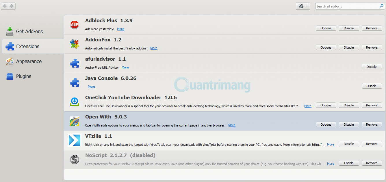Viewport: 386px width, 182px height.
Task: Click the 'Ads were yesterday!' description
Action: point(100,29)
